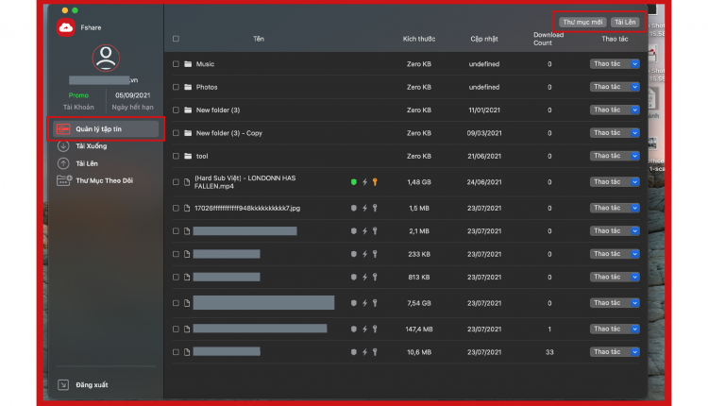Open the New folder (3) - Copy folder name
Viewport: 708px width, 406px height.
coord(229,133)
